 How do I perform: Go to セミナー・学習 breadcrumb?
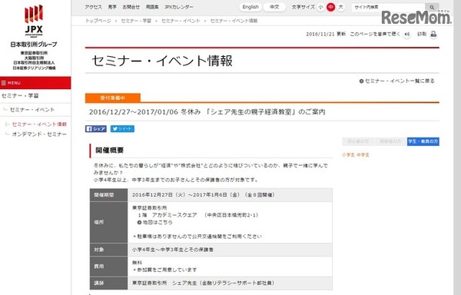136,21
